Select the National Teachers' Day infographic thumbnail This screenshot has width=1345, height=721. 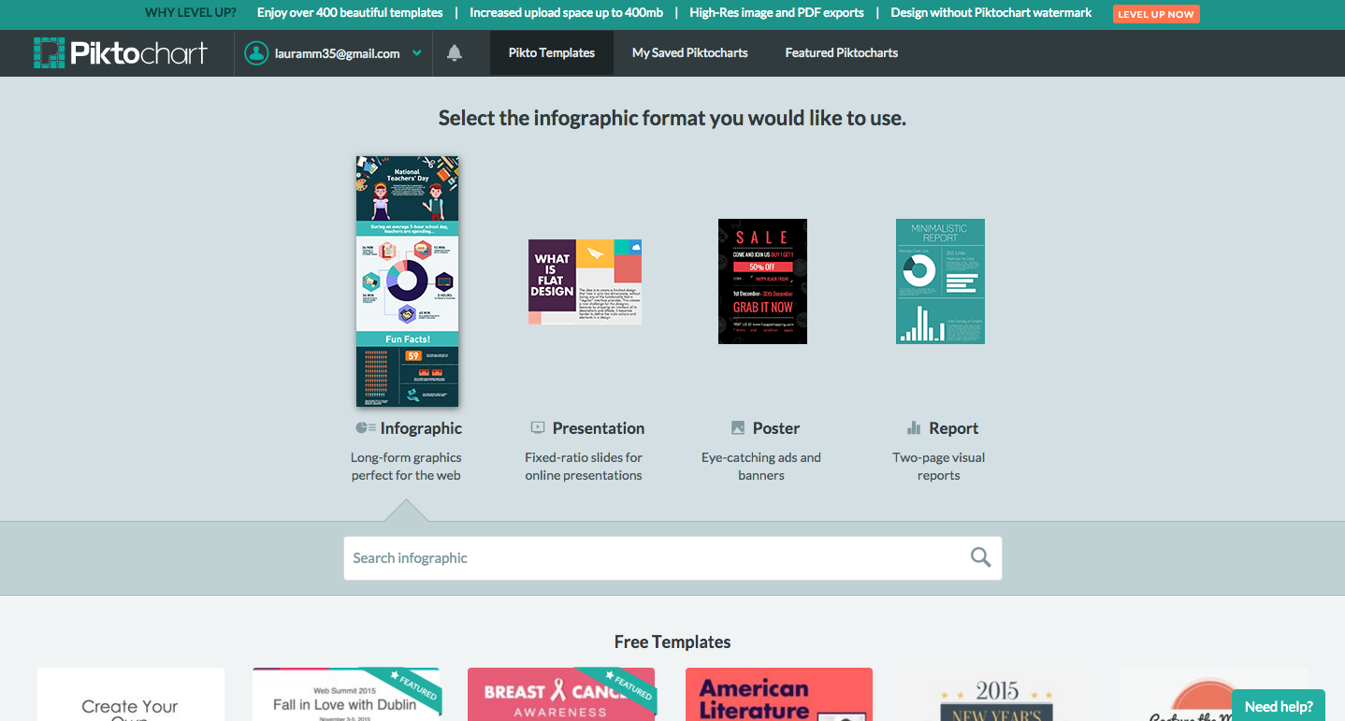click(407, 281)
